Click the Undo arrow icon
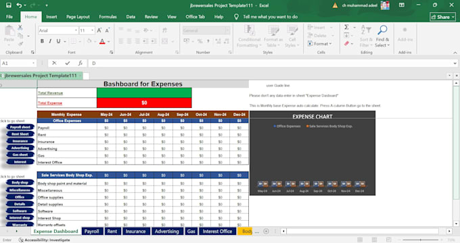 coord(19,5)
